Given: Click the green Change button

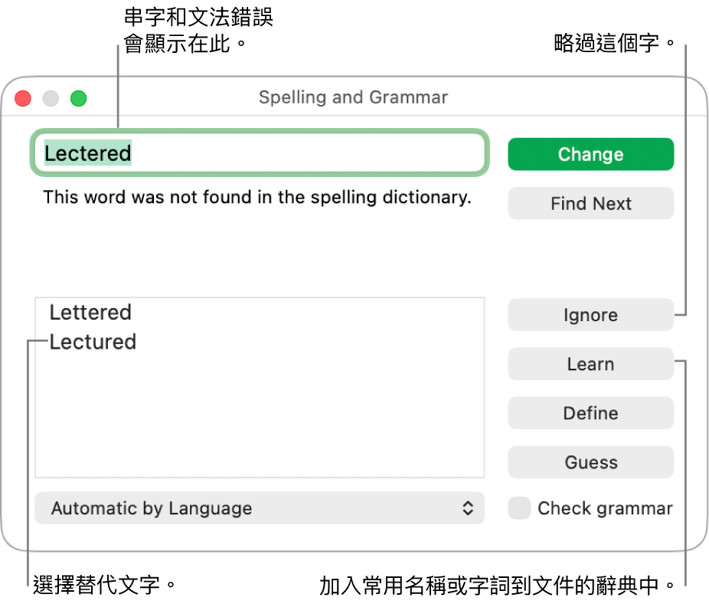Looking at the screenshot, I should pos(590,154).
